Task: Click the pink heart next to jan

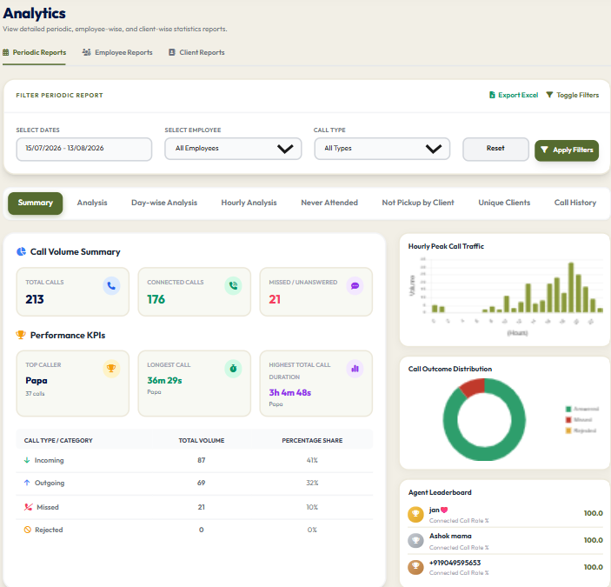Action: (x=444, y=510)
